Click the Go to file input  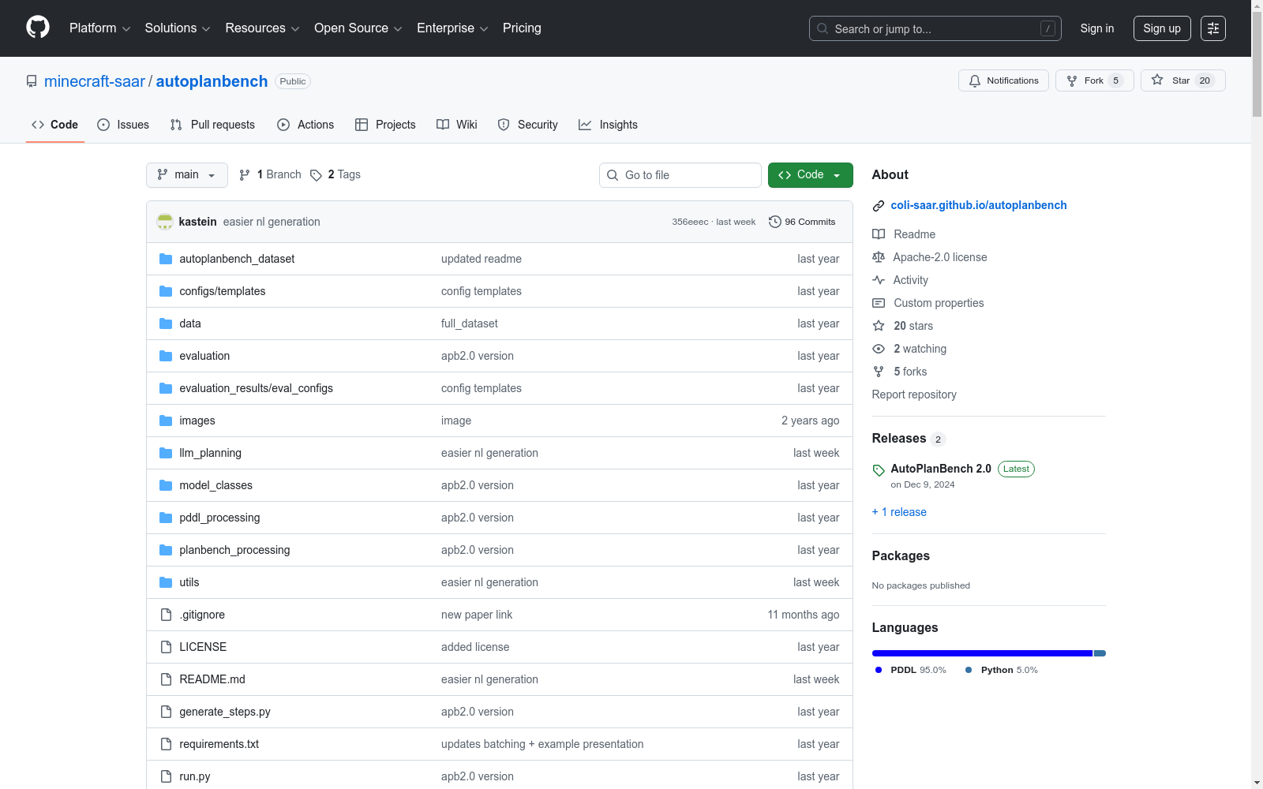coord(680,175)
